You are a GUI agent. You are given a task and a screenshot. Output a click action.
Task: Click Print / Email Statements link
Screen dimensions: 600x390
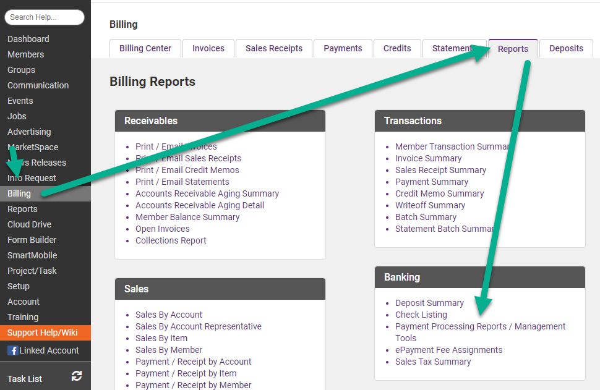[182, 181]
